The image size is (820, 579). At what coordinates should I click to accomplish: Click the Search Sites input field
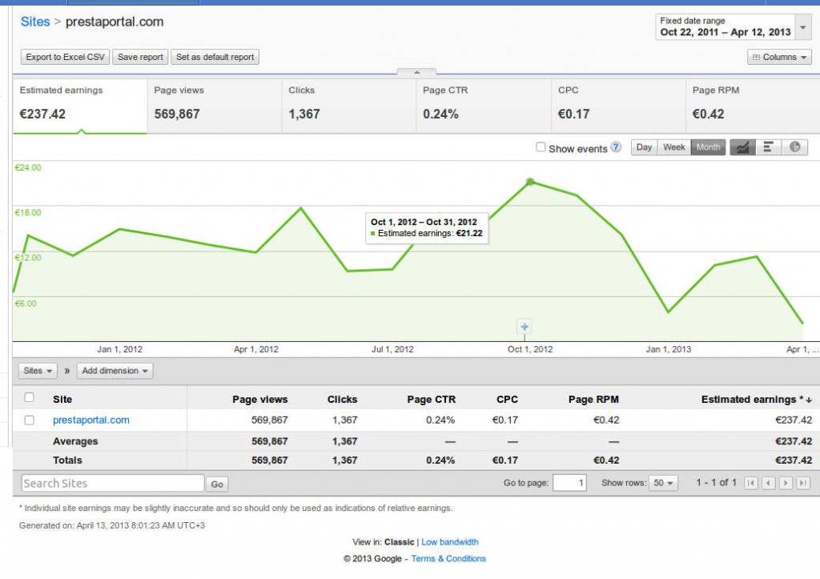pos(112,483)
